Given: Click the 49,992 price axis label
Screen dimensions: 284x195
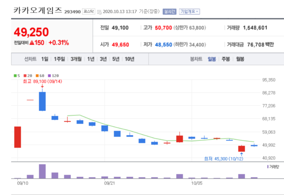Looking at the screenshot, I should [269, 145].
